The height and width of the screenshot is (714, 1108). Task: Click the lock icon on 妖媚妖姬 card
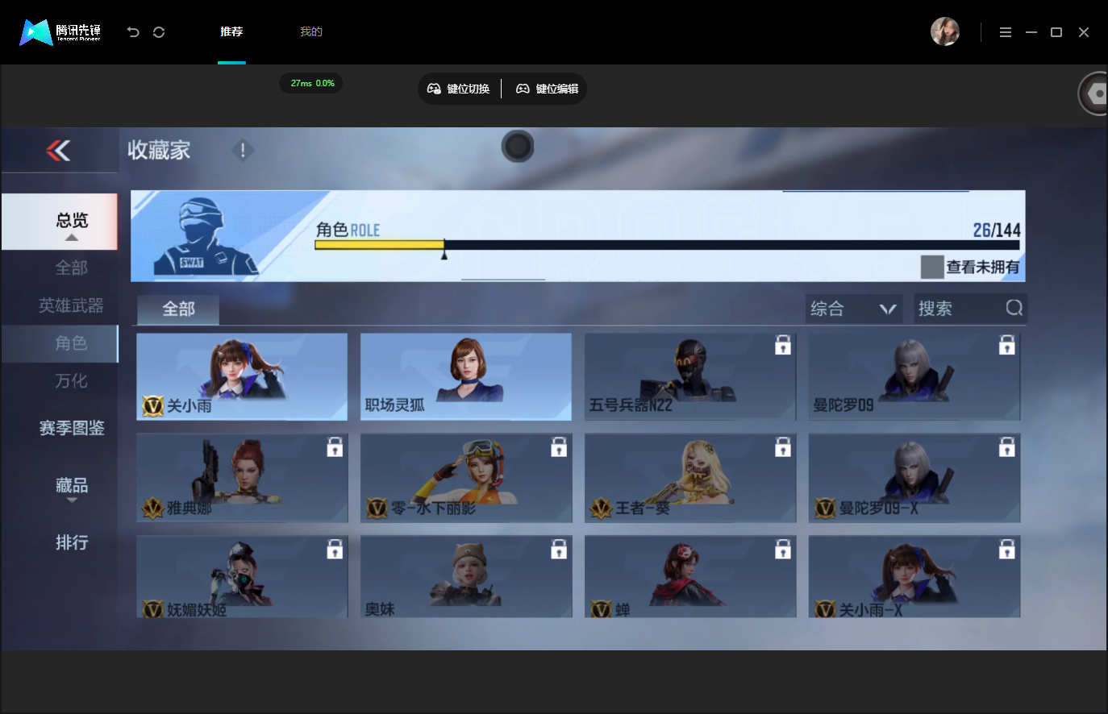pos(335,550)
